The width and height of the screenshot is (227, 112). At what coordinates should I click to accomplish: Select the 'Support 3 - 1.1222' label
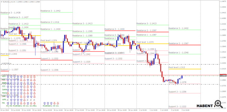point(177,107)
